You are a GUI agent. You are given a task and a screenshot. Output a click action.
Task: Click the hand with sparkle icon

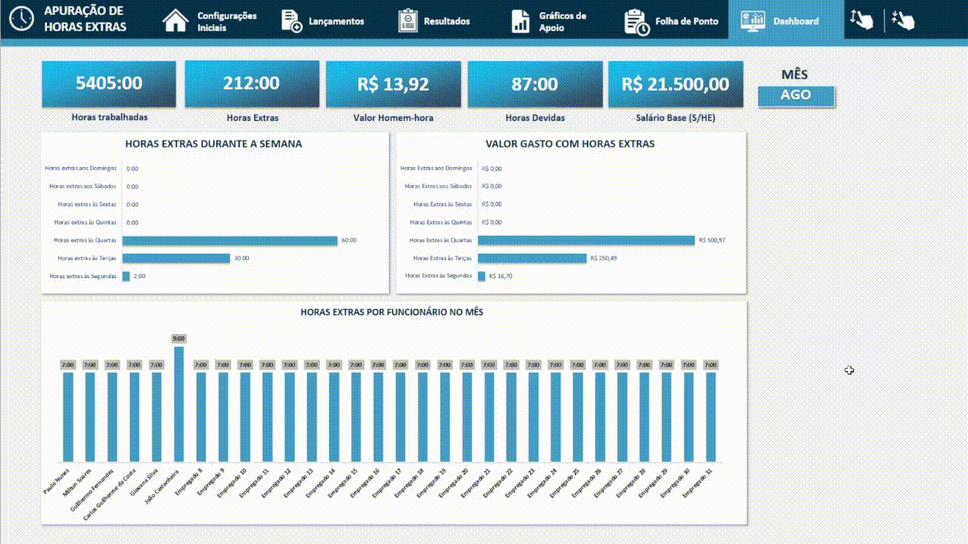[903, 20]
